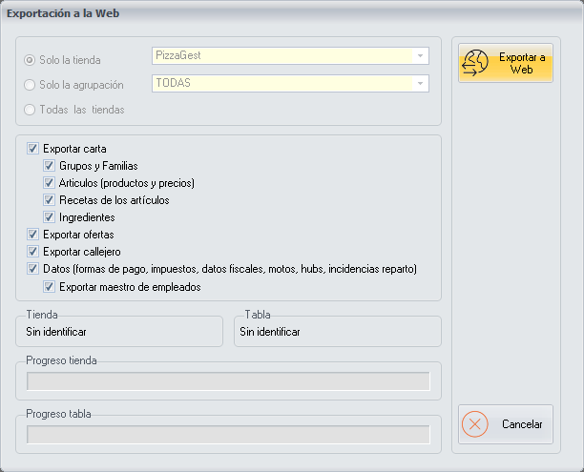Disable 'Artículos (productos y precios)' checkbox
This screenshot has height=472, width=584.
coord(50,183)
